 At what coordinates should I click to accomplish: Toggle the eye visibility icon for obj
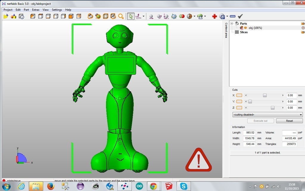click(x=246, y=28)
